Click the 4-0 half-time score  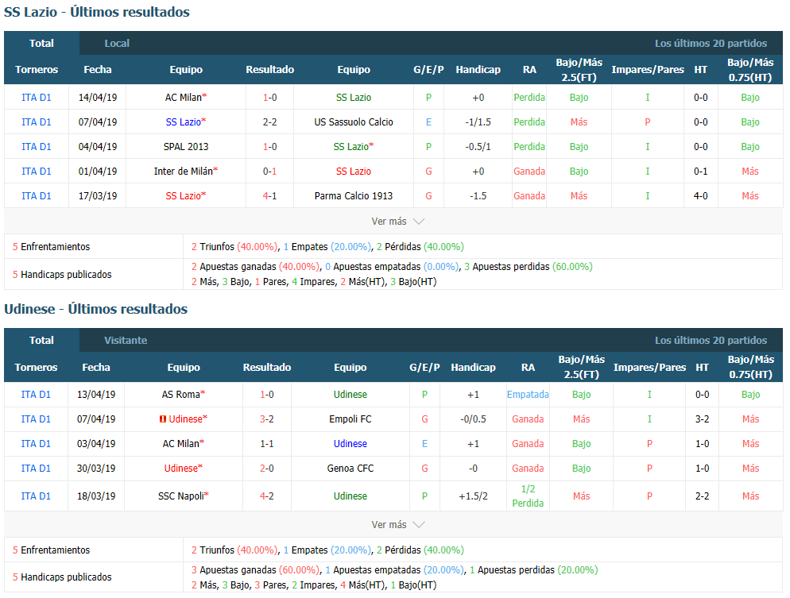pos(701,196)
